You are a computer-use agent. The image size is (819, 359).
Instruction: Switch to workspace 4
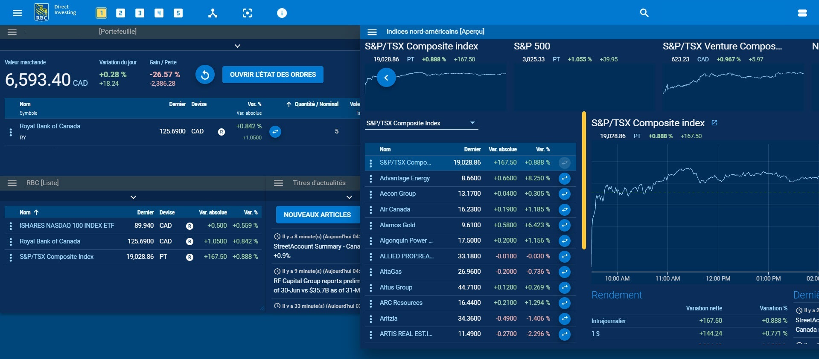click(x=159, y=13)
